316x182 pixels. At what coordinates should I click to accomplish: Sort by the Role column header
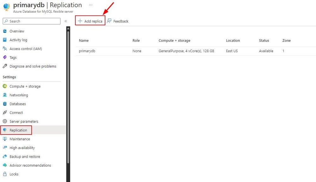(x=136, y=40)
